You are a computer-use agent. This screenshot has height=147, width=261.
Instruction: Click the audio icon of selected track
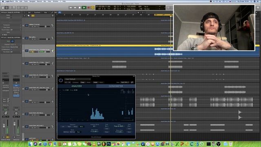pos(27,51)
